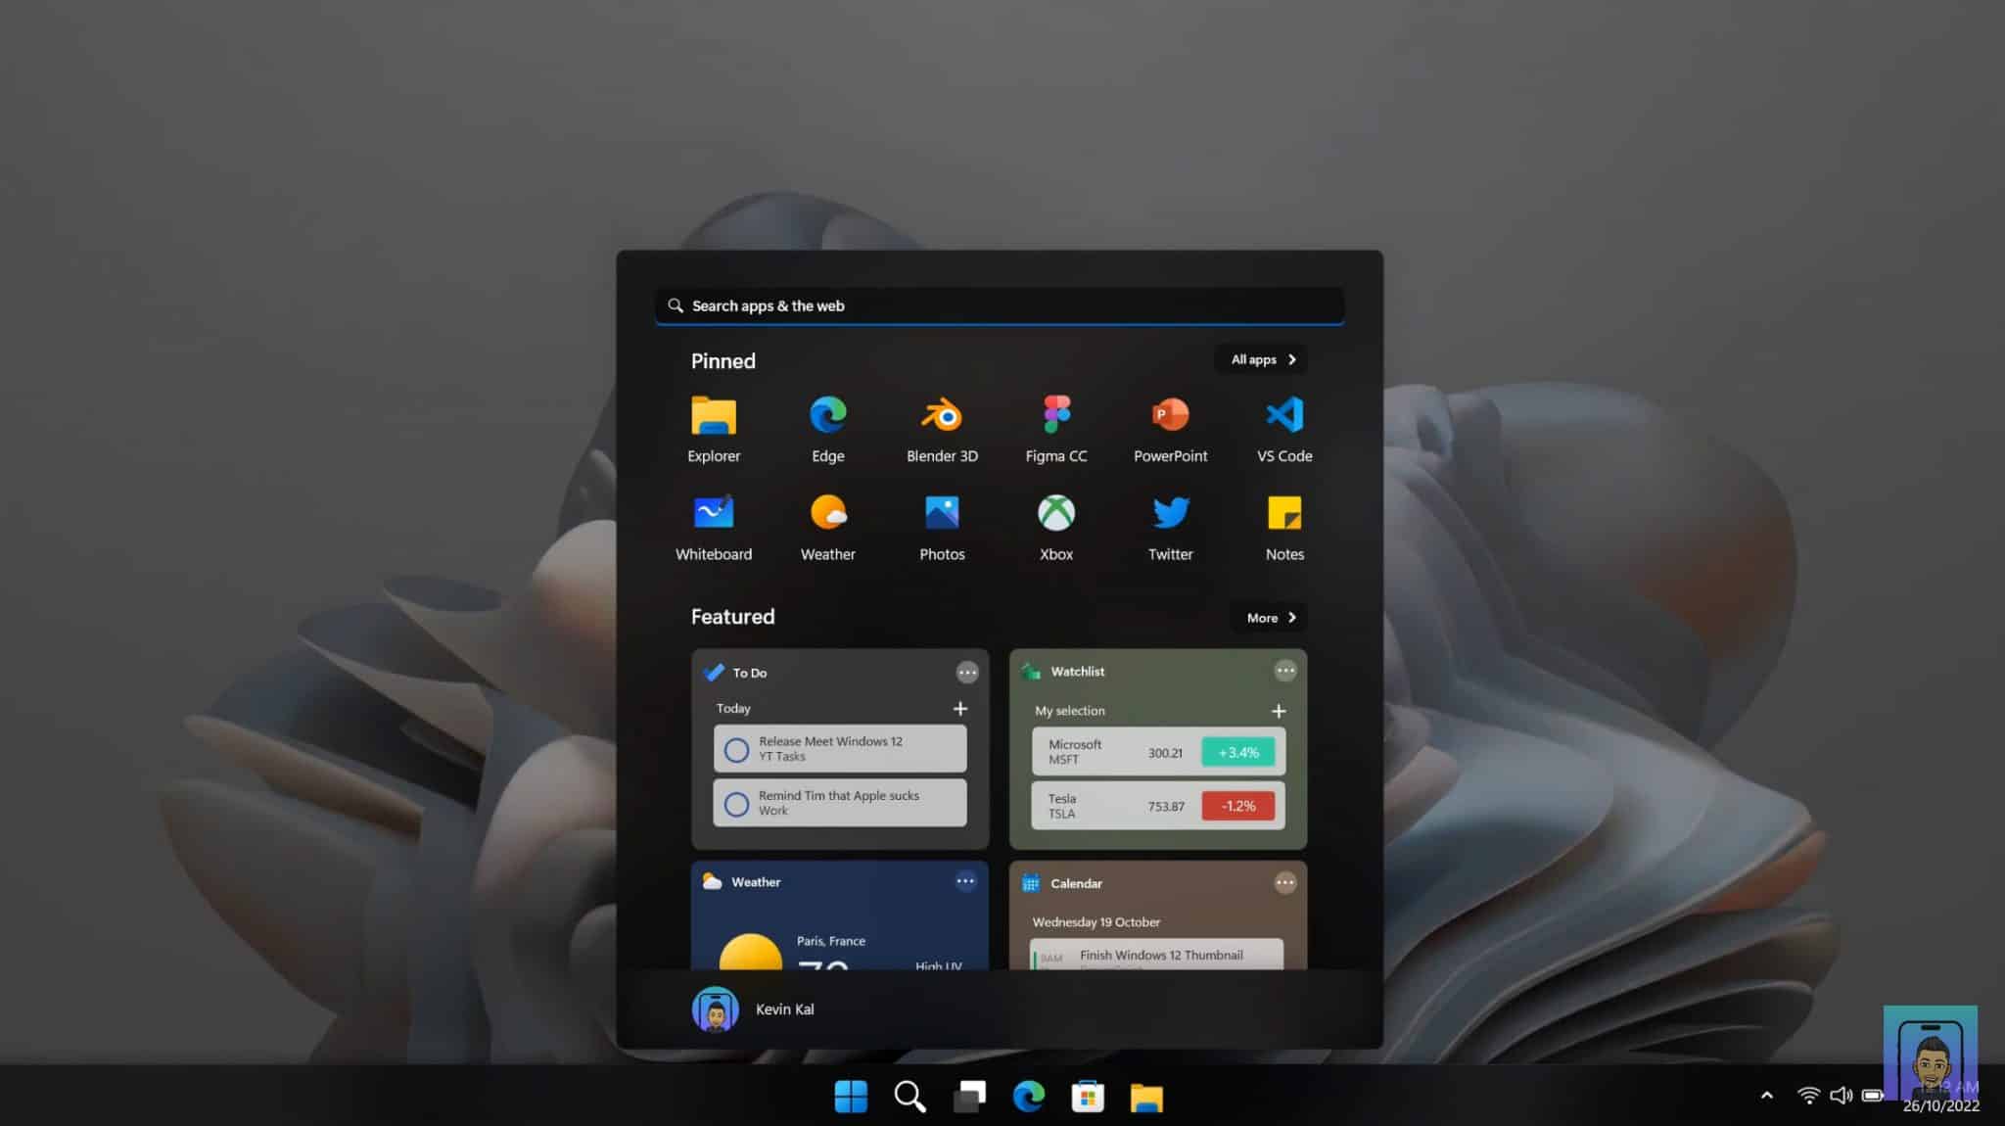Check off 'Remind Tim that Apple sucks'
This screenshot has width=2005, height=1126.
coord(736,803)
